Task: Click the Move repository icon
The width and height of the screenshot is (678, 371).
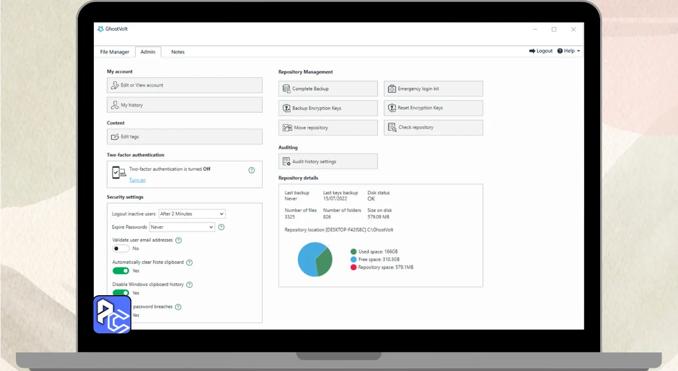Action: pyautogui.click(x=287, y=128)
